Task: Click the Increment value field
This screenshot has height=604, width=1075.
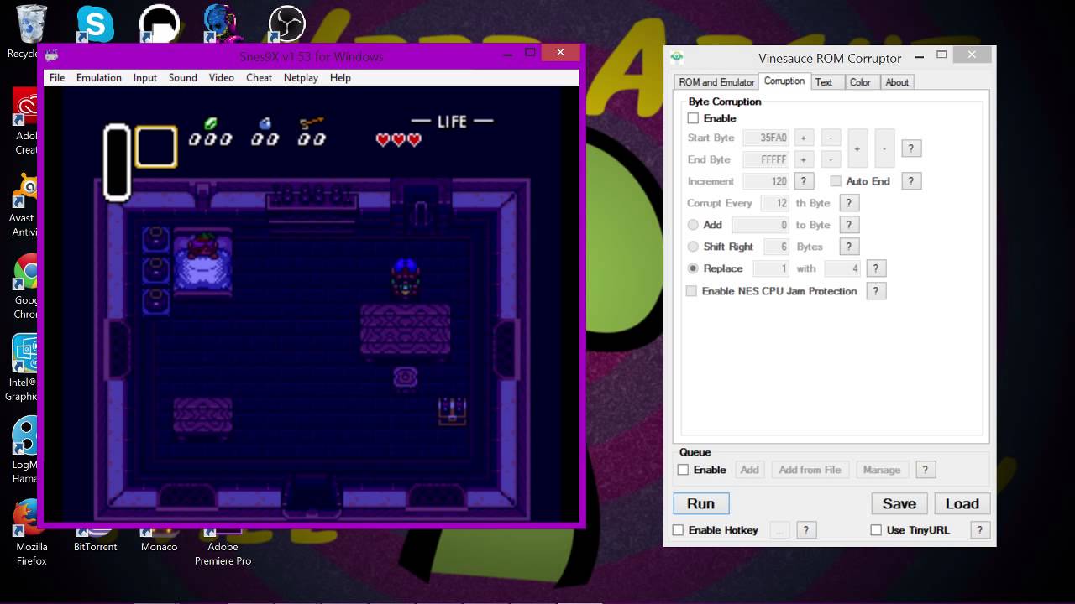Action: pos(766,181)
